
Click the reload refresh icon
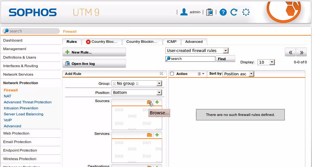(234, 12)
